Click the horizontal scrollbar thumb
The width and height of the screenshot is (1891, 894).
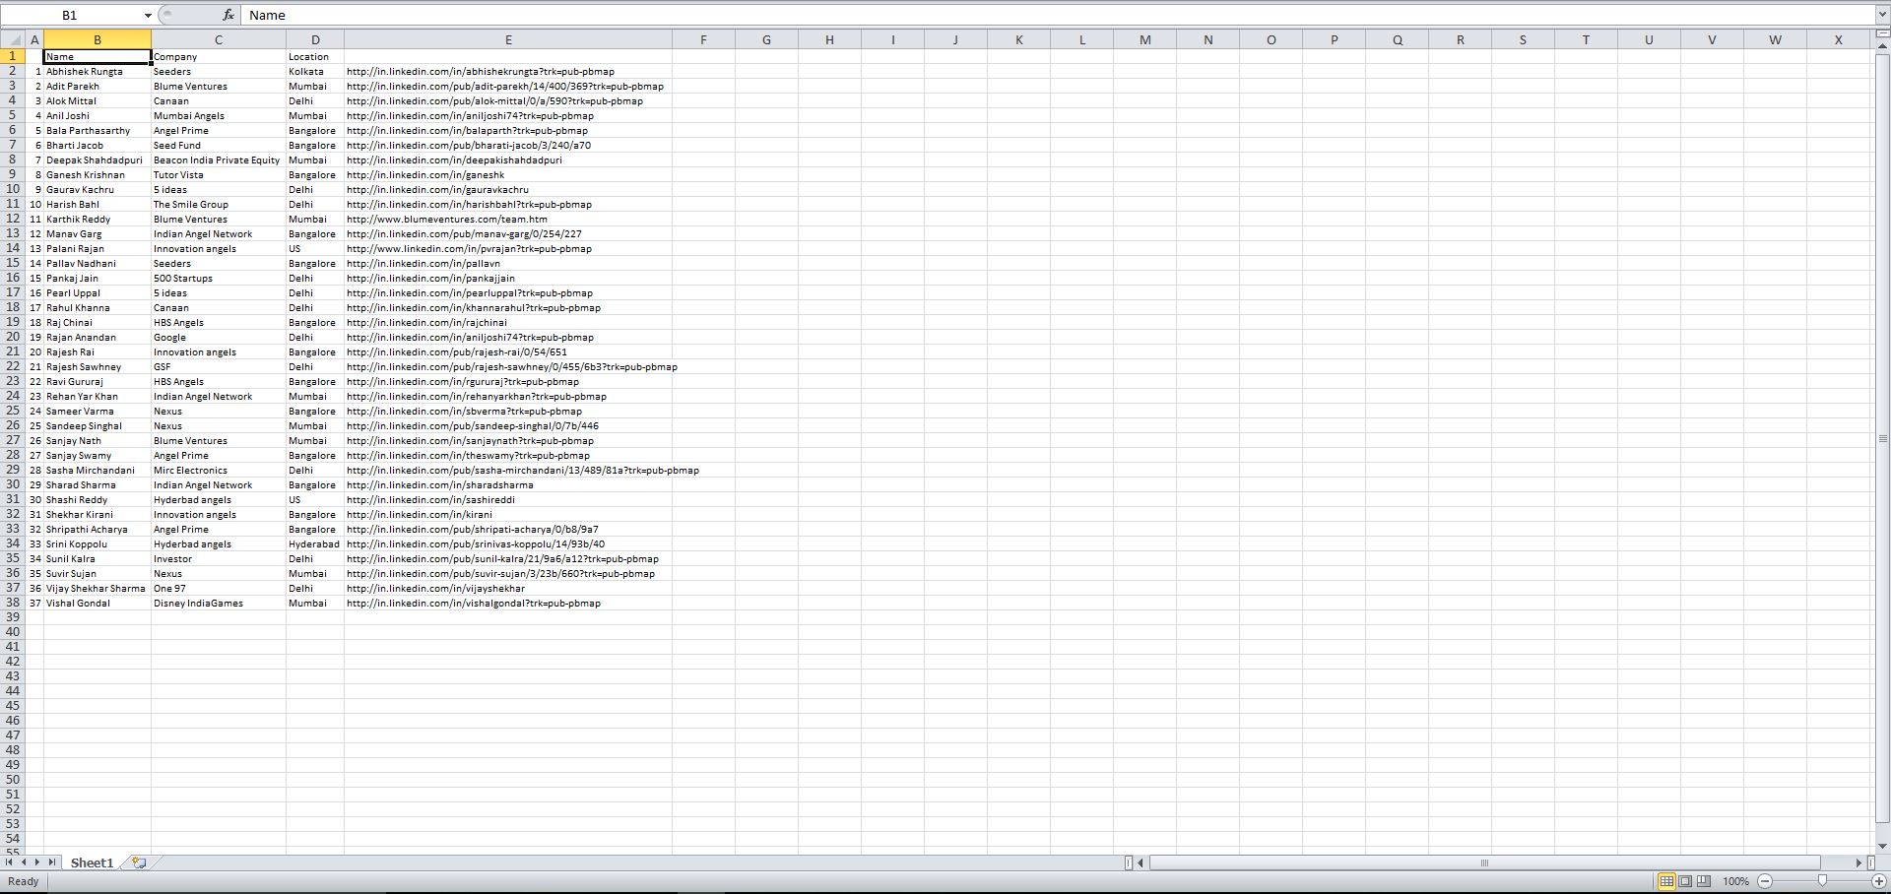click(x=1484, y=862)
